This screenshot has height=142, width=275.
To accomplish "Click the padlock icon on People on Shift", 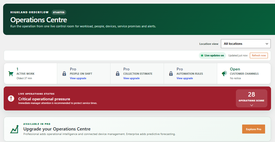I will pyautogui.click(x=64, y=74).
